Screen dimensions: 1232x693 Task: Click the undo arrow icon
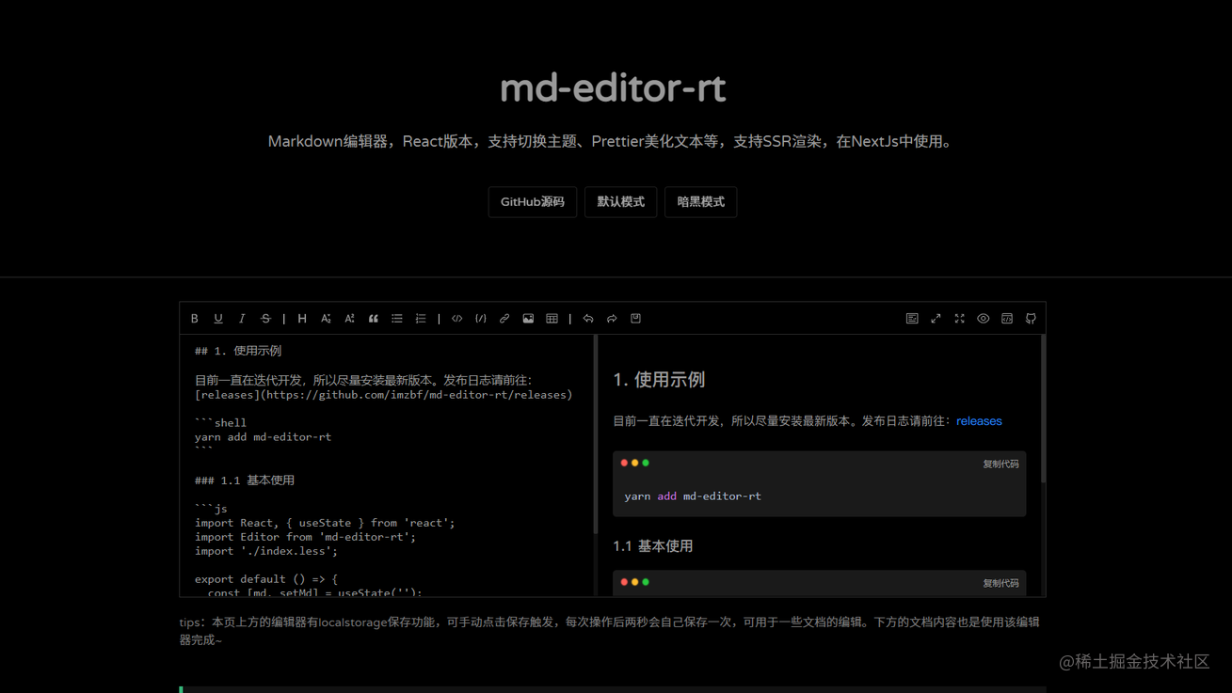587,319
